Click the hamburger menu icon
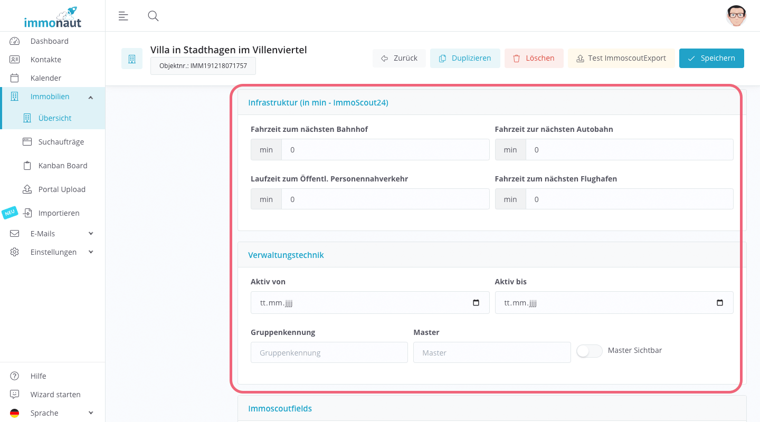This screenshot has height=422, width=760. [x=123, y=16]
